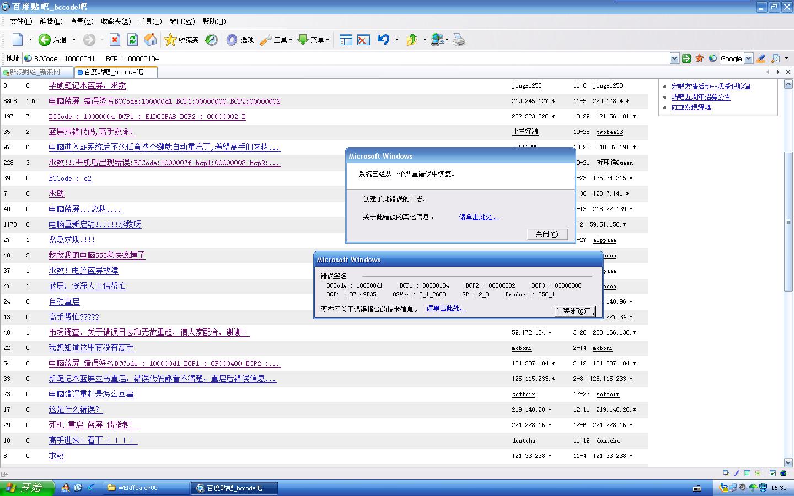Image resolution: width=794 pixels, height=496 pixels.
Task: Open the 蓝屏,资深人士请帮忙 thread link
Action: pos(87,286)
